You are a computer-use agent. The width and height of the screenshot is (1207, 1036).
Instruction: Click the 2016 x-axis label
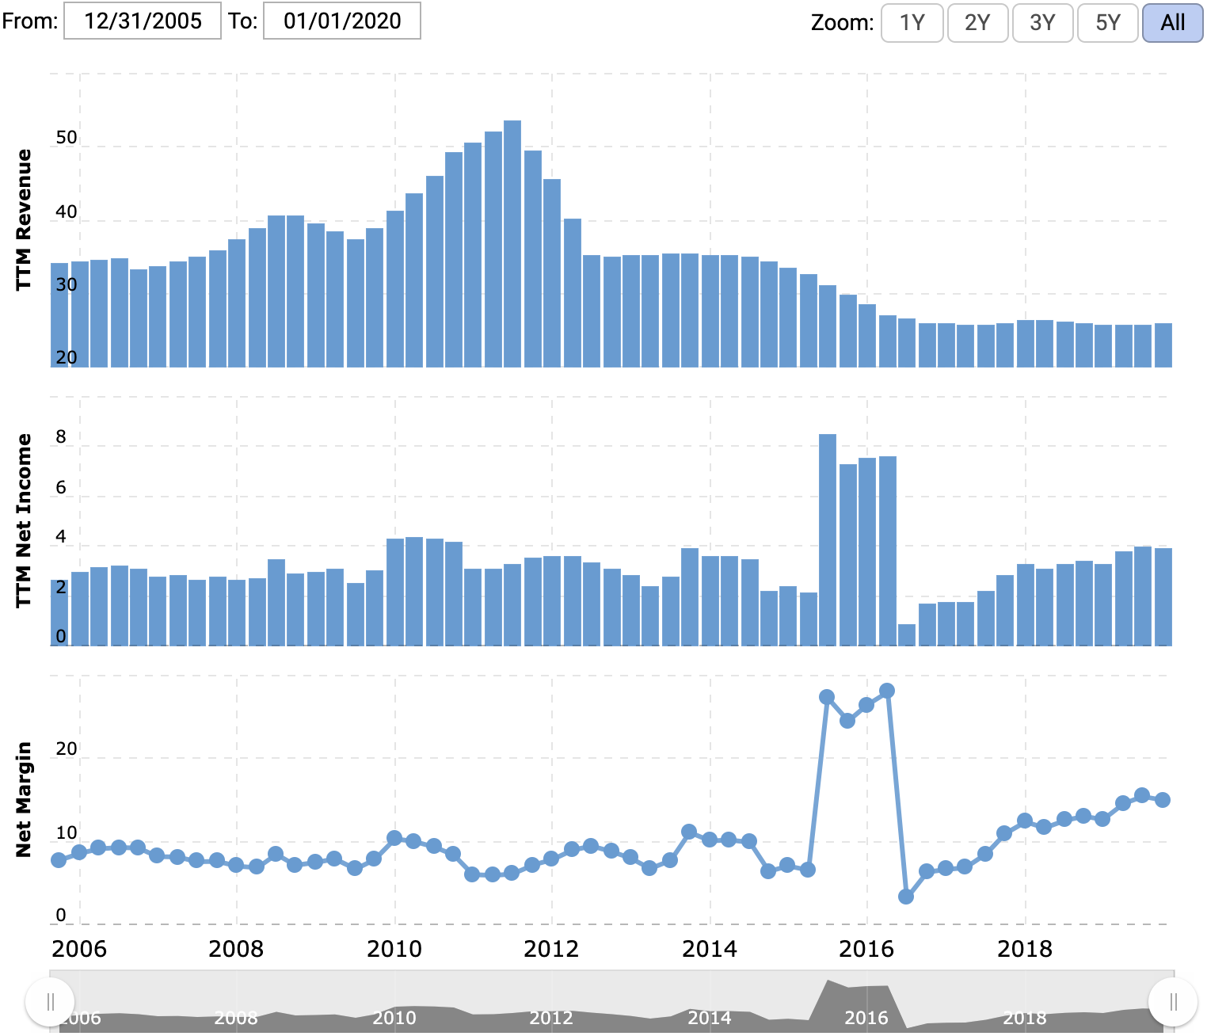(866, 949)
